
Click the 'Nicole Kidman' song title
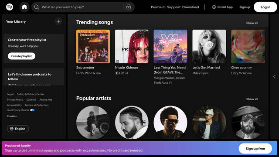pos(126,68)
